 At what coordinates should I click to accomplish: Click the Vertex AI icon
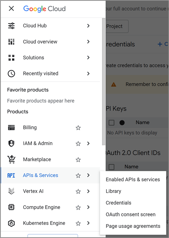11,191
